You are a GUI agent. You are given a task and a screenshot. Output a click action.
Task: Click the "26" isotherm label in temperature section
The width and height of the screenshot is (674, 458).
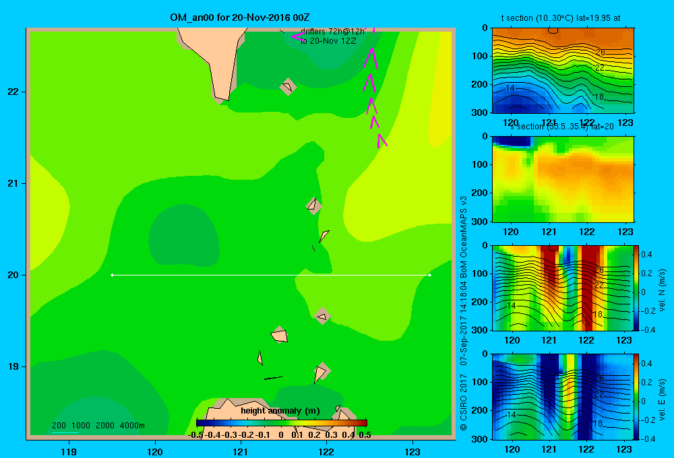601,53
